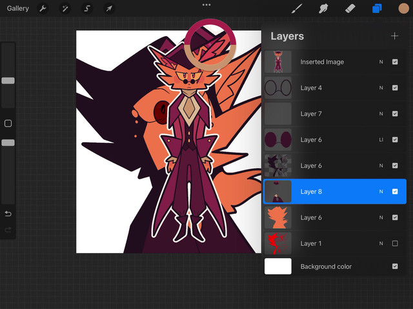
Task: Tap the Layer 1 red thumbnail
Action: [x=278, y=243]
